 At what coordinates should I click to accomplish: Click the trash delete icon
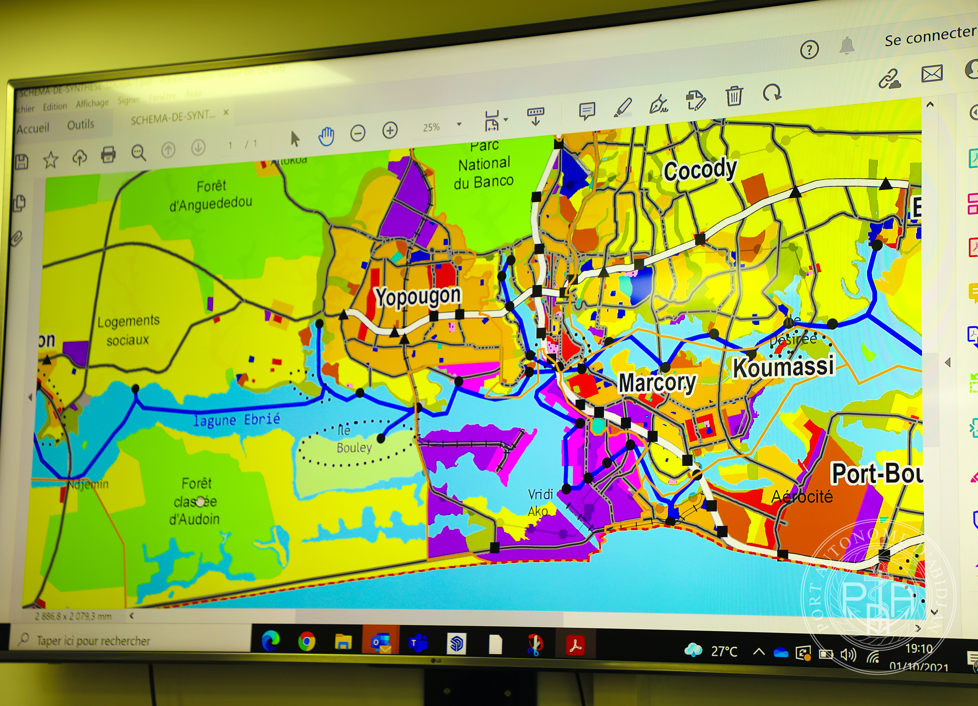[733, 96]
